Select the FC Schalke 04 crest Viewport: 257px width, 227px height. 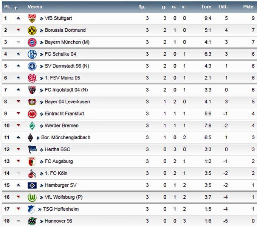[x=32, y=54]
